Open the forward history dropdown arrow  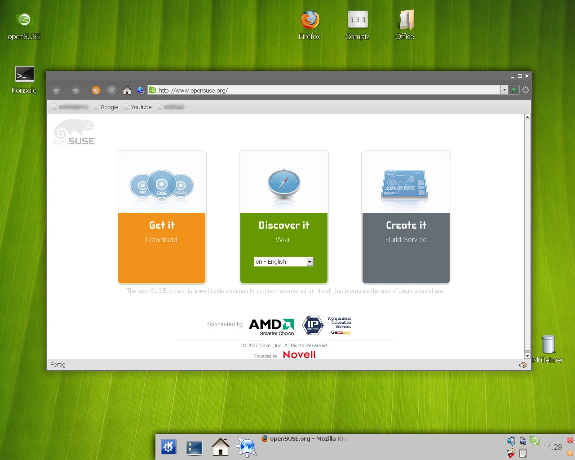(x=86, y=90)
